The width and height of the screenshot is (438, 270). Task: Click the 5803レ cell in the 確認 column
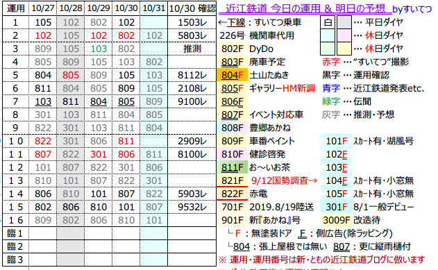[x=192, y=35]
